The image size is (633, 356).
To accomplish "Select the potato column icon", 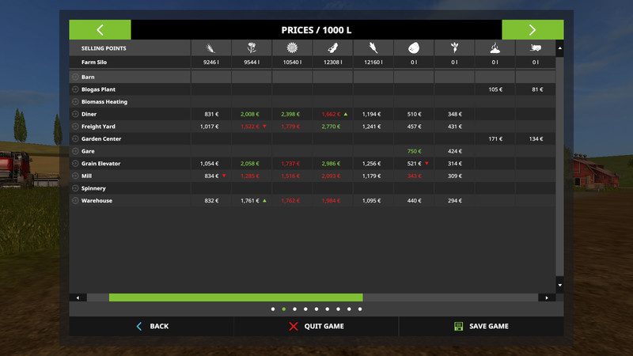I will tap(413, 48).
